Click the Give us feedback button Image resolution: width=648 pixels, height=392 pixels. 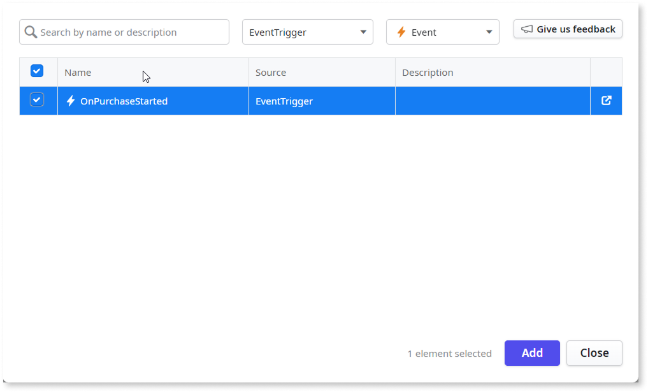[x=567, y=29]
